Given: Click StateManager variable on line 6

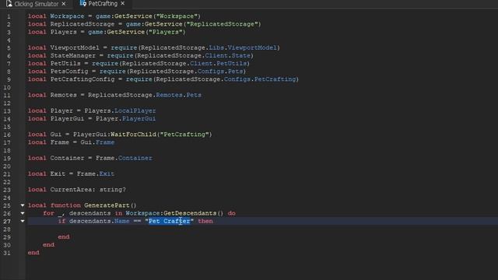Looking at the screenshot, I should pos(72,55).
